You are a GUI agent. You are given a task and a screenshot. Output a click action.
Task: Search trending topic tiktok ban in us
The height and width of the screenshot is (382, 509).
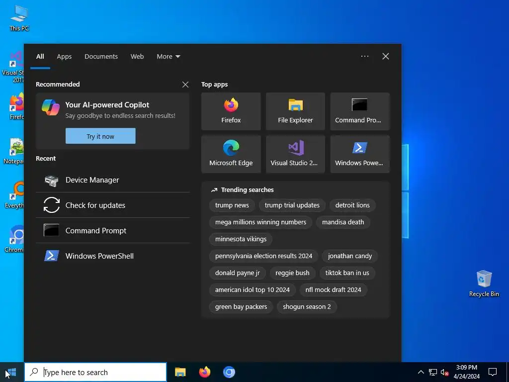coord(347,273)
